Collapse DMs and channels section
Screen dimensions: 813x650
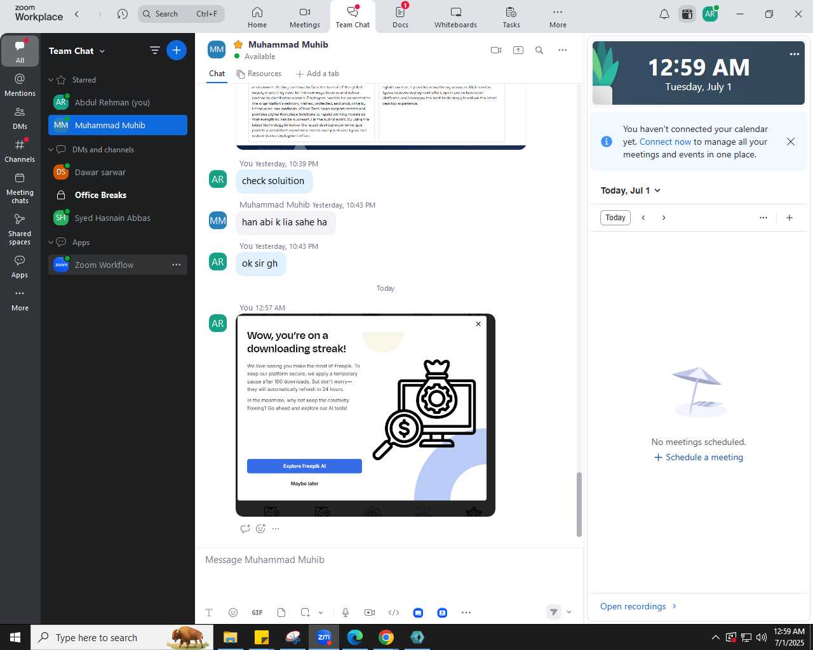[x=51, y=150]
